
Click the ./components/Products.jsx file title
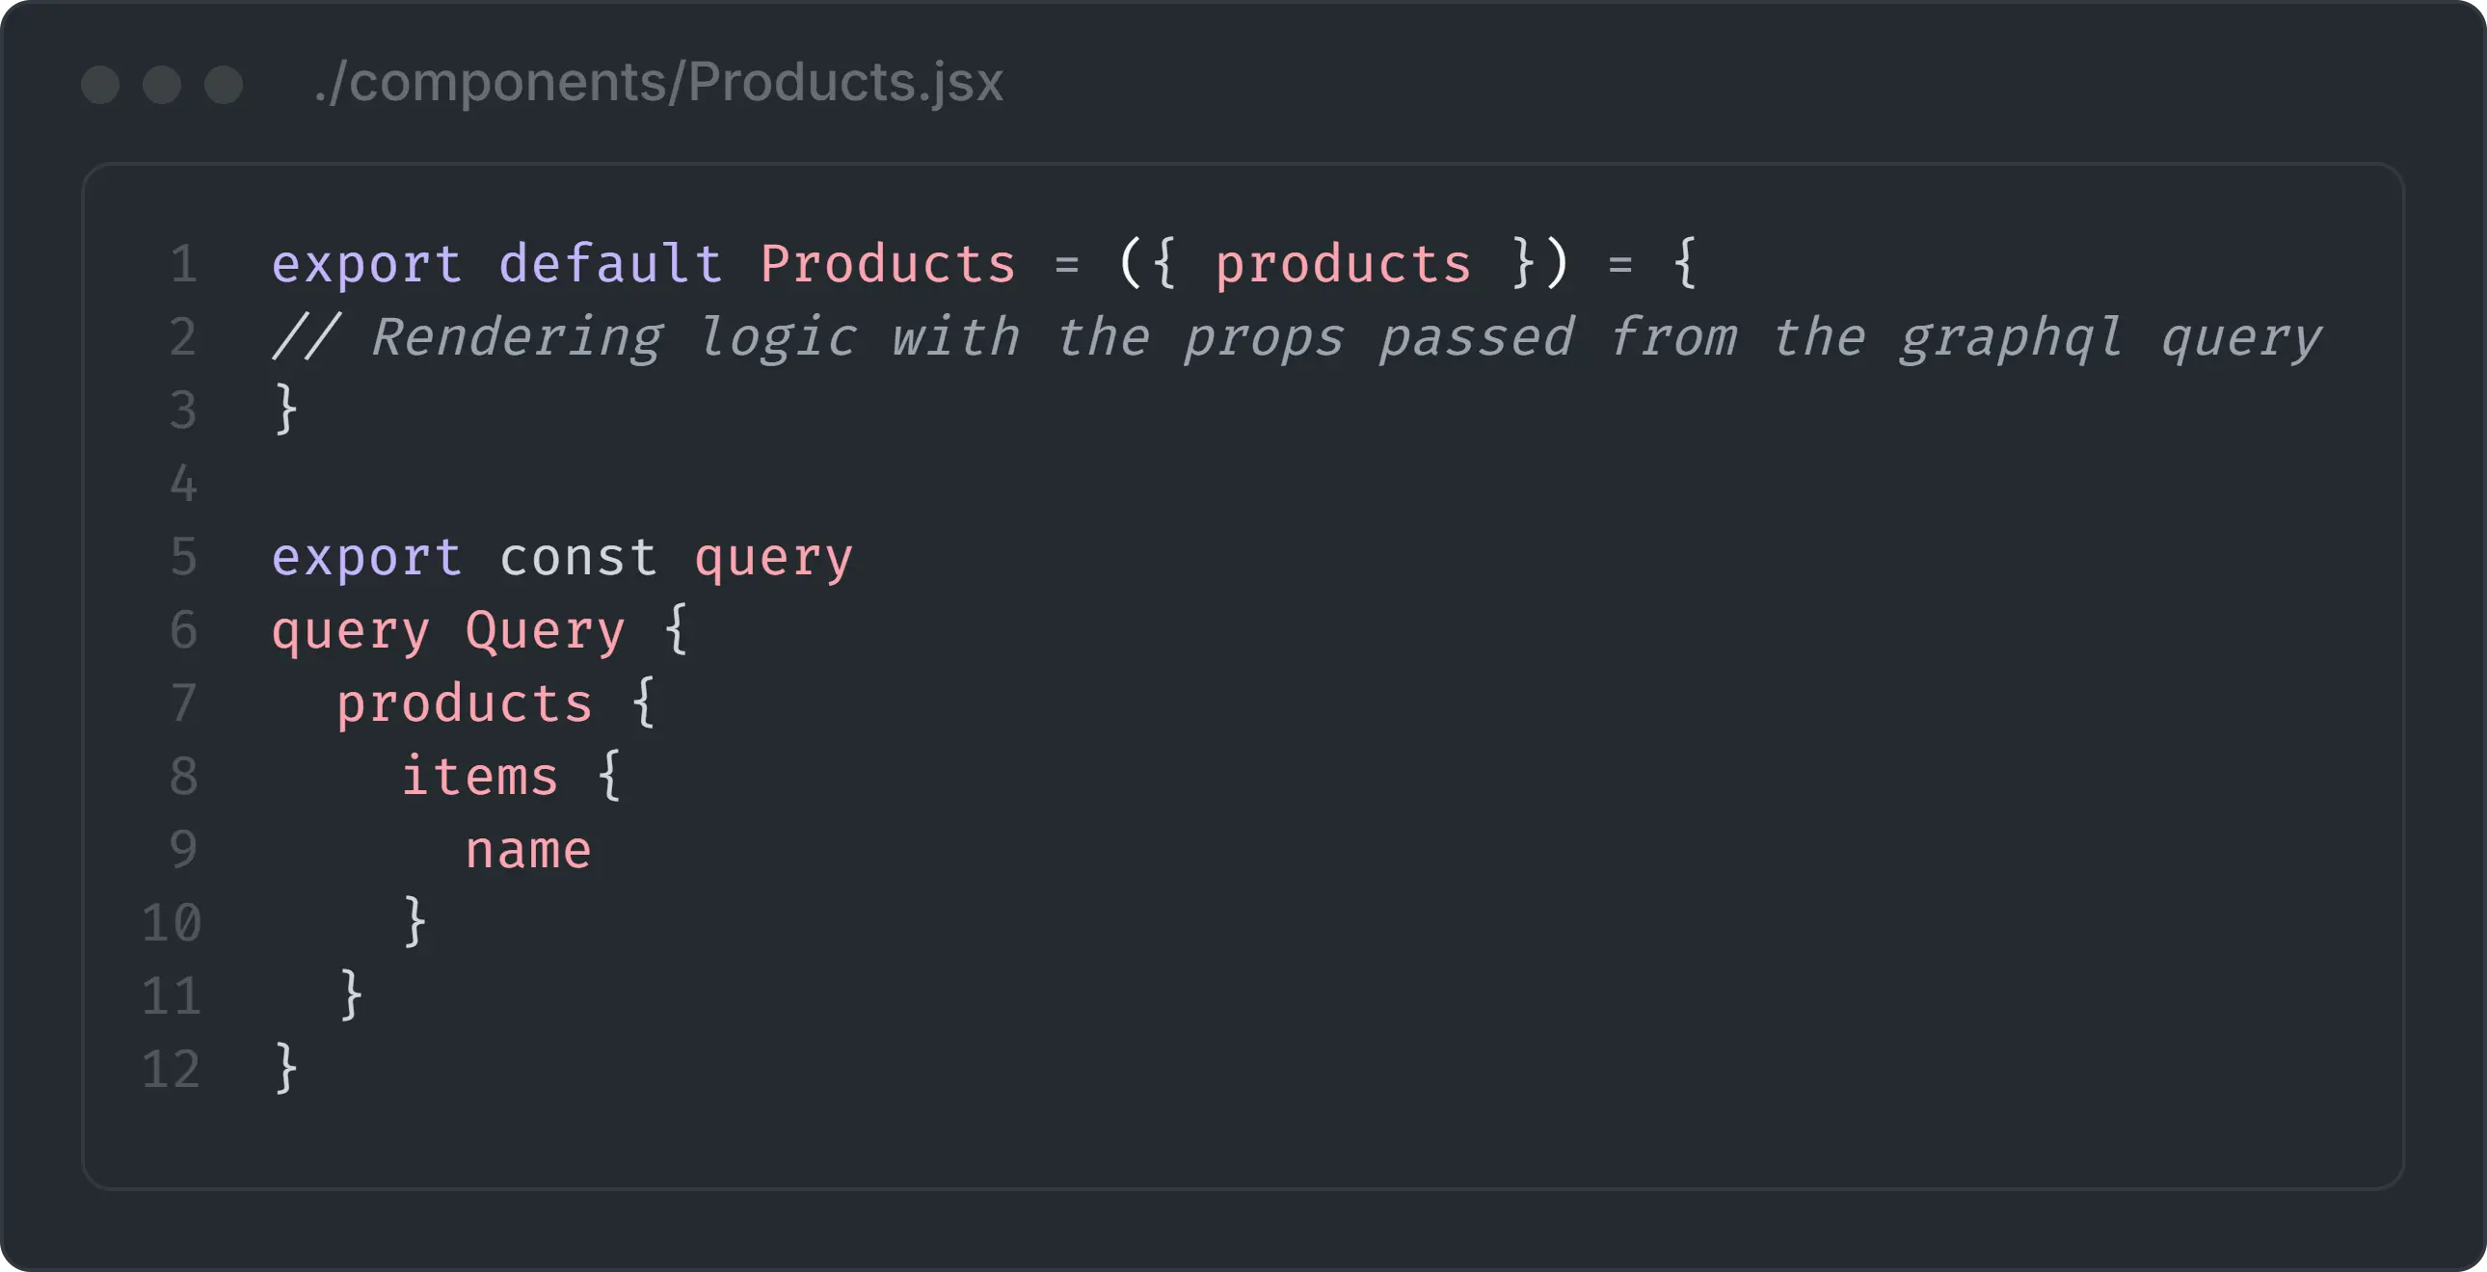658,82
